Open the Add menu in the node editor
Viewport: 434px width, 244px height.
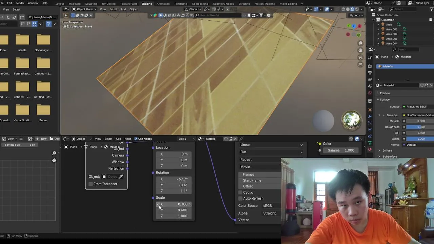coord(118,139)
